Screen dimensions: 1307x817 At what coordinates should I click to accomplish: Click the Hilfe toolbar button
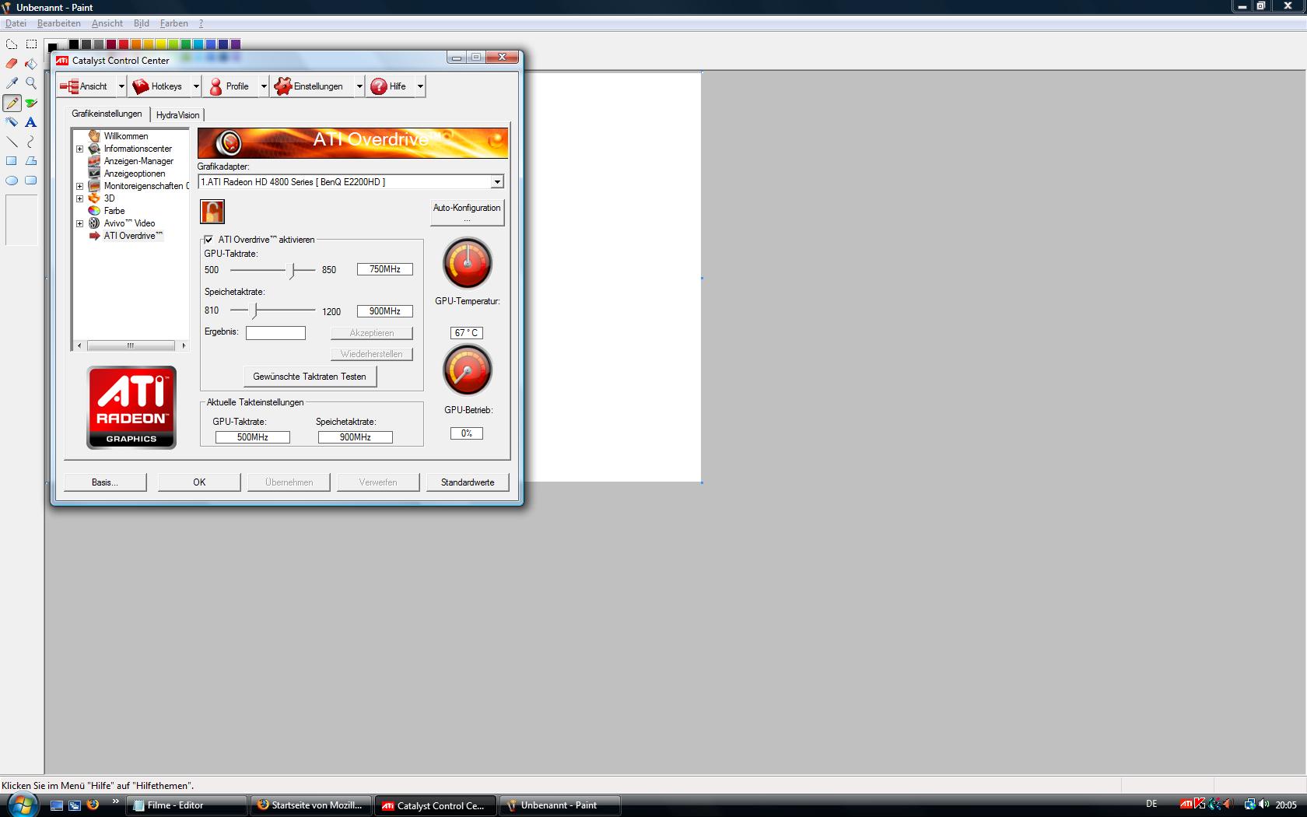[x=391, y=86]
